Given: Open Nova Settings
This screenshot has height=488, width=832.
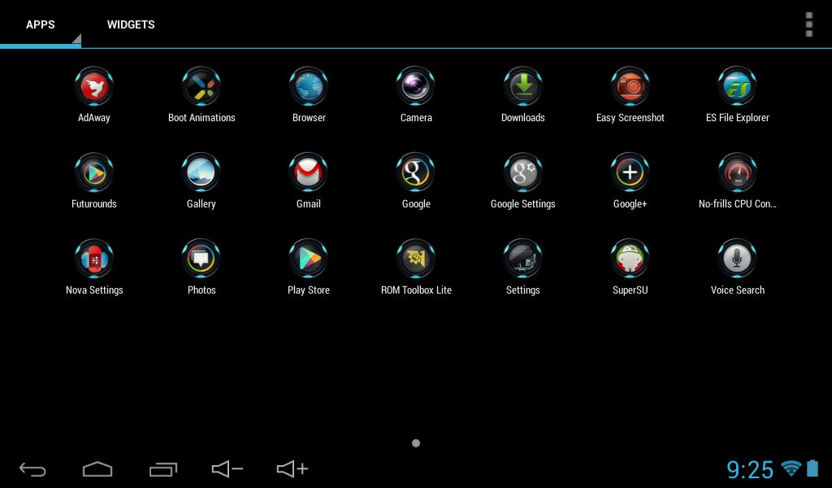Looking at the screenshot, I should tap(94, 259).
